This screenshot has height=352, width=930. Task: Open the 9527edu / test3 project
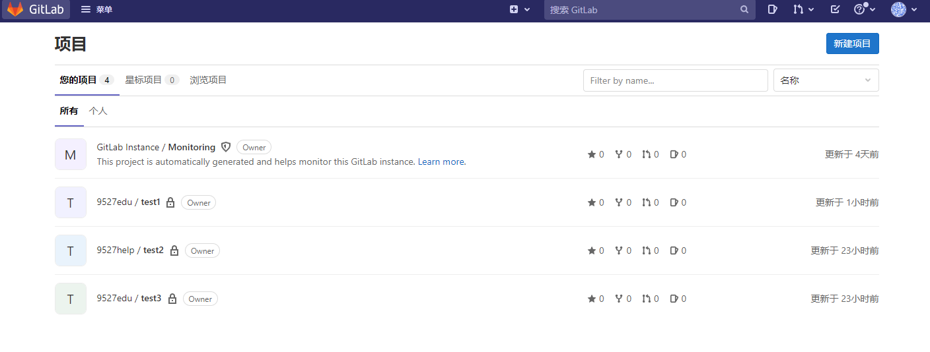[x=129, y=299]
